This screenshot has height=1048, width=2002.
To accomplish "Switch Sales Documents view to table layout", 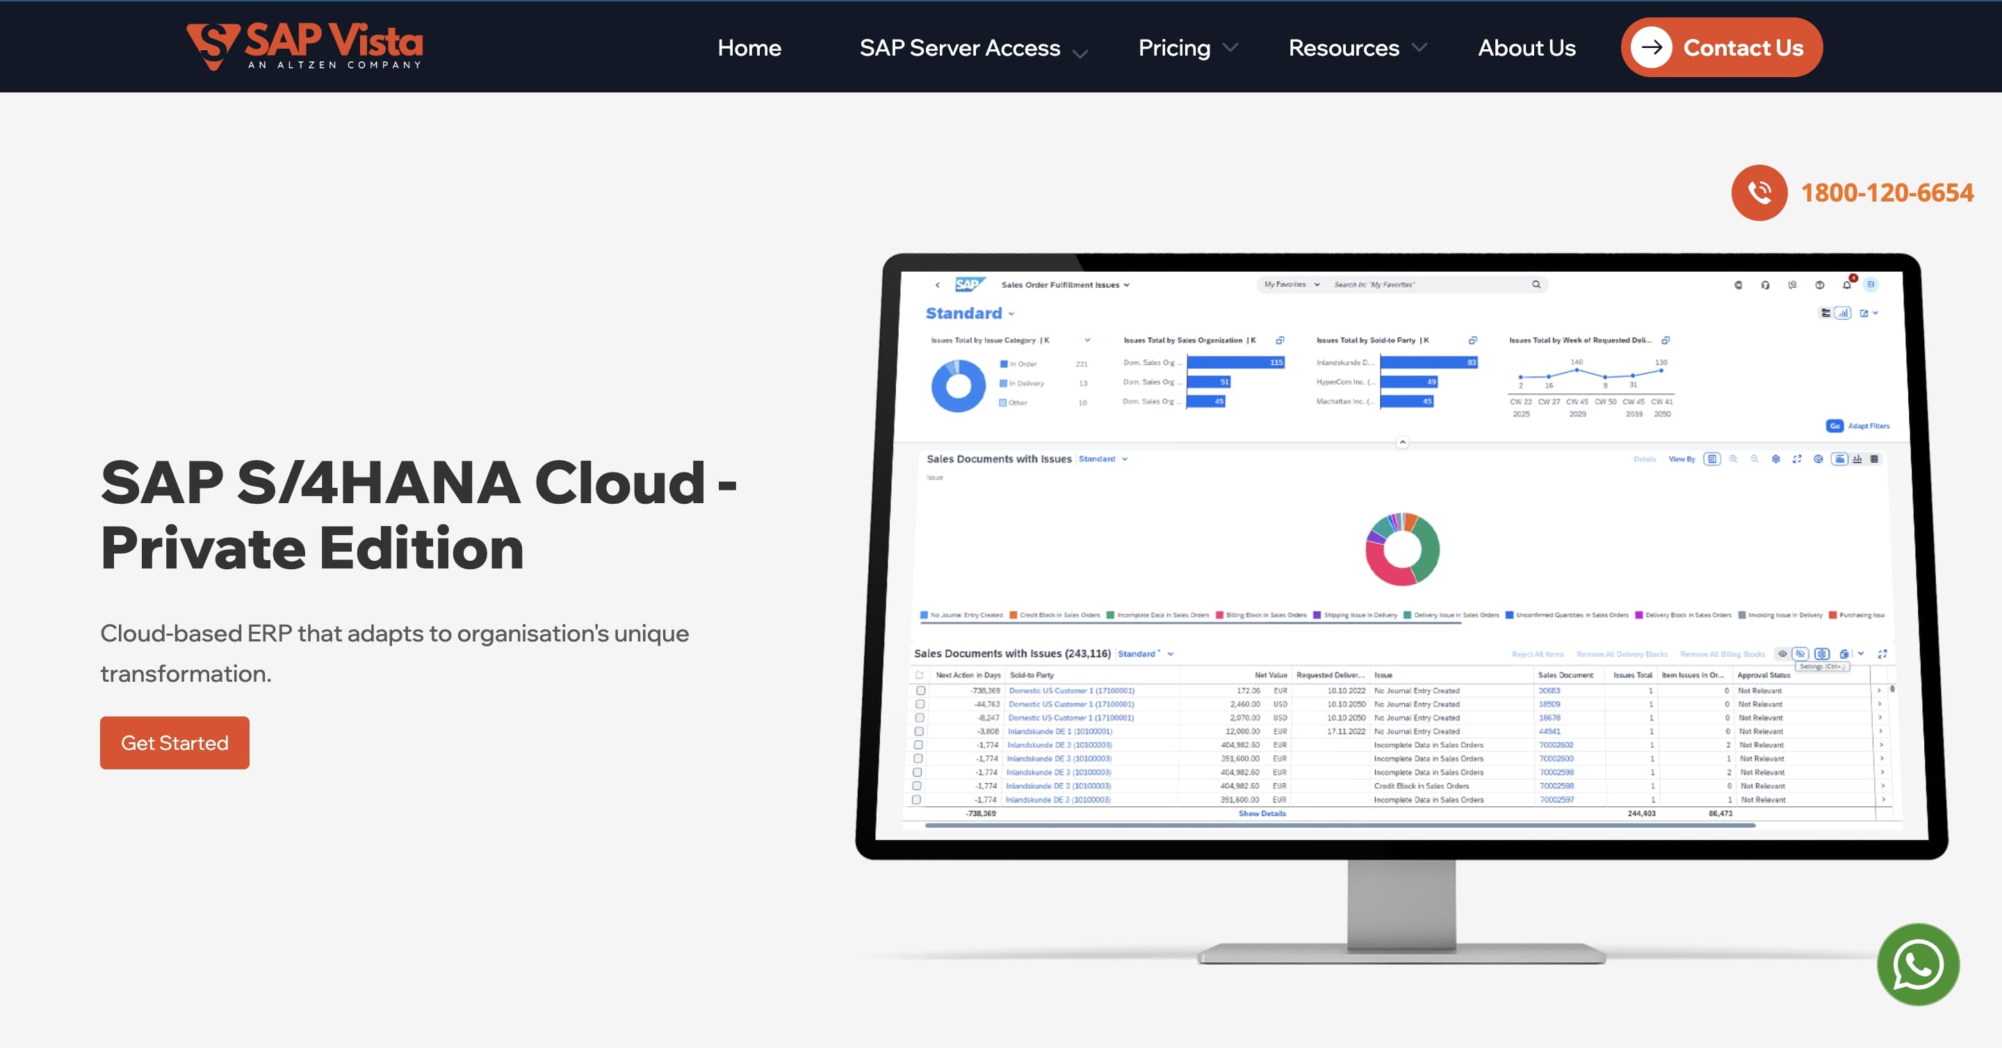I will [x=1875, y=459].
